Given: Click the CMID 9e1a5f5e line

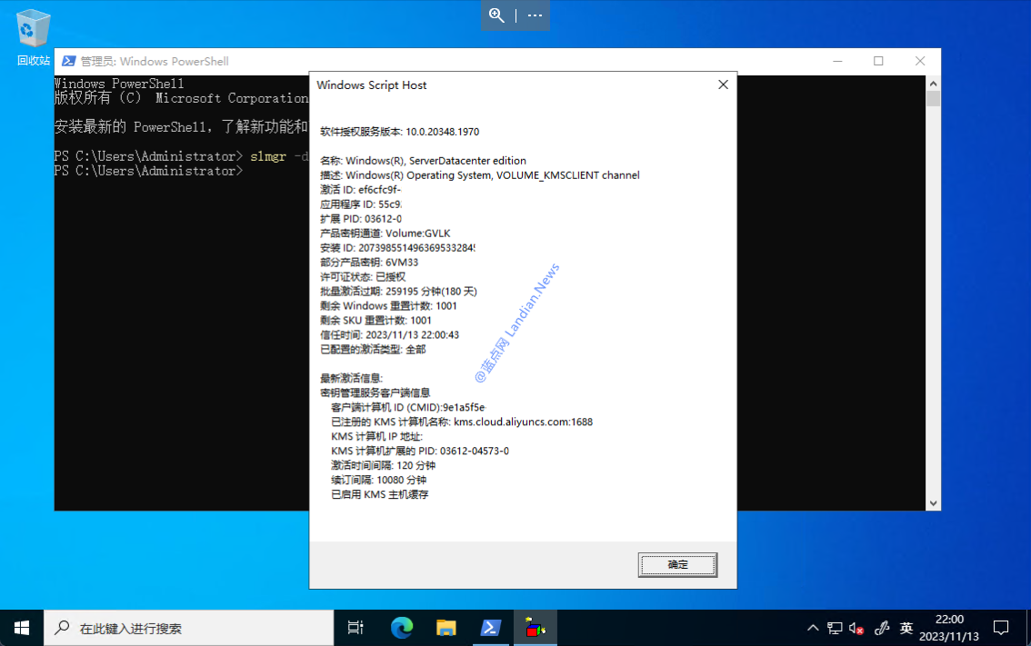Looking at the screenshot, I should (x=408, y=406).
